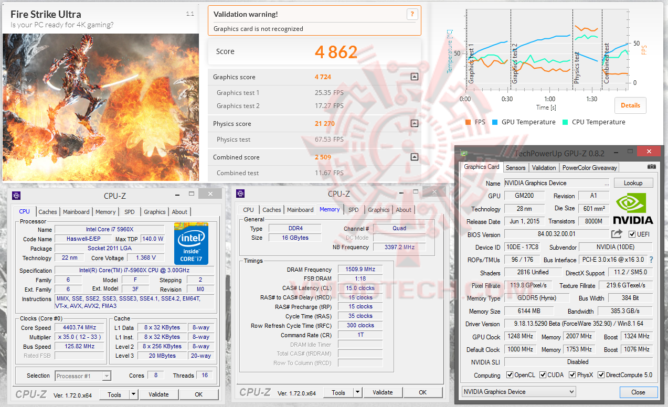The width and height of the screenshot is (668, 407).
Task: Switch to Validation tab in GPU-Z
Action: (544, 168)
